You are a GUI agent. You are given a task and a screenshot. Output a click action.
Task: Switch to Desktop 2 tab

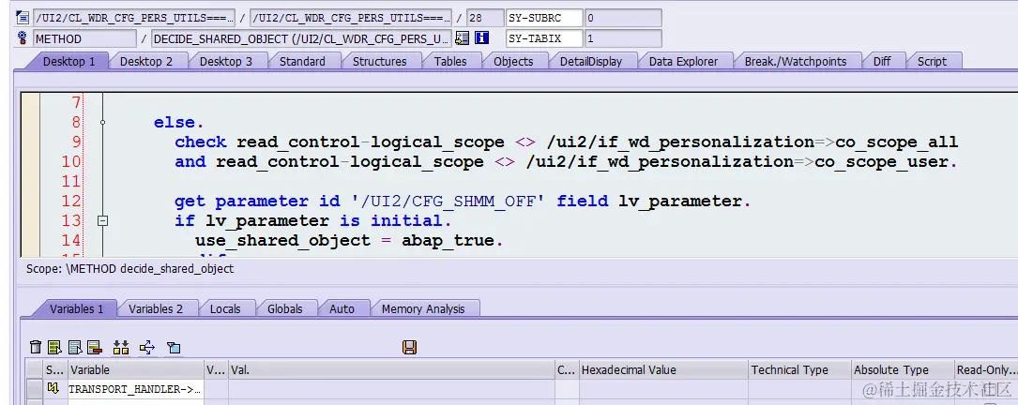pyautogui.click(x=146, y=62)
